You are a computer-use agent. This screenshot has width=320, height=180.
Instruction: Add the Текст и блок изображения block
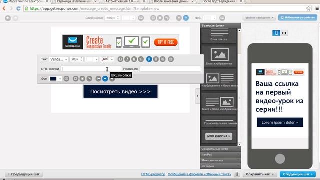[x=219, y=103]
